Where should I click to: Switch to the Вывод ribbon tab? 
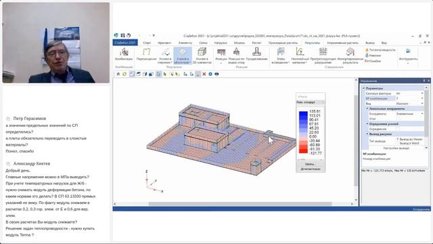coord(370,43)
